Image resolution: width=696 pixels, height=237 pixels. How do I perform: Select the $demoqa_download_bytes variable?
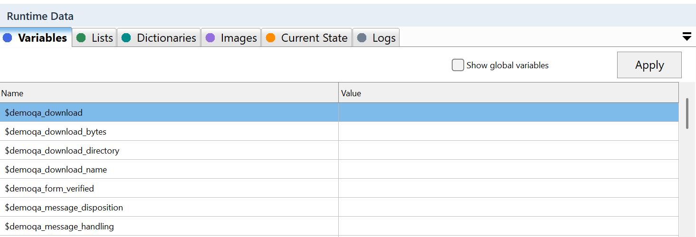tap(169, 131)
